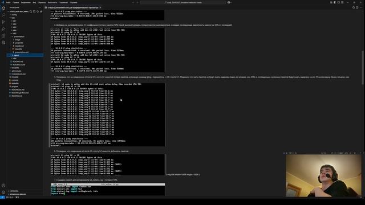Open the Search view in activity bar
This screenshot has width=365, height=205.
[x=3, y=15]
